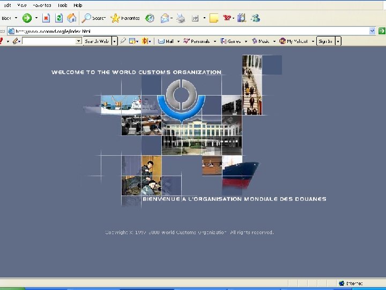Click the Games toolbar button
The height and width of the screenshot is (290, 386).
(x=231, y=41)
